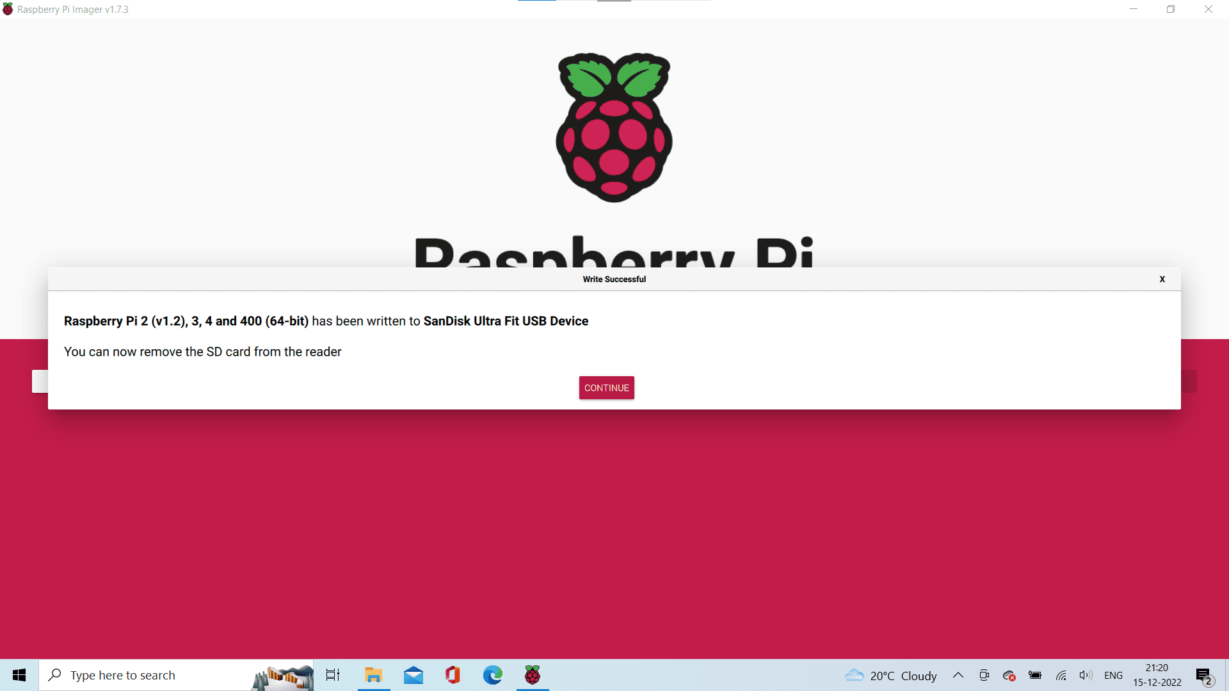Click the OneDrive sync error tray icon

[x=1009, y=676]
